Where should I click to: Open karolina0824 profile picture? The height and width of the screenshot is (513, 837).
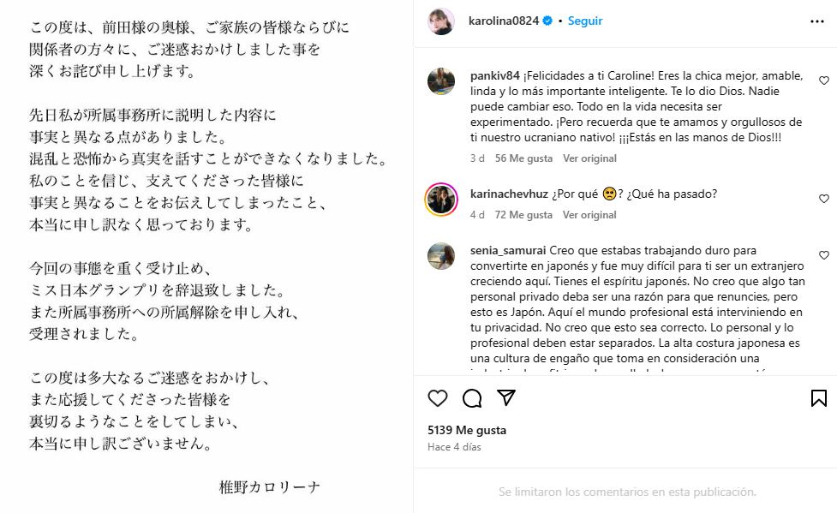[x=441, y=21]
